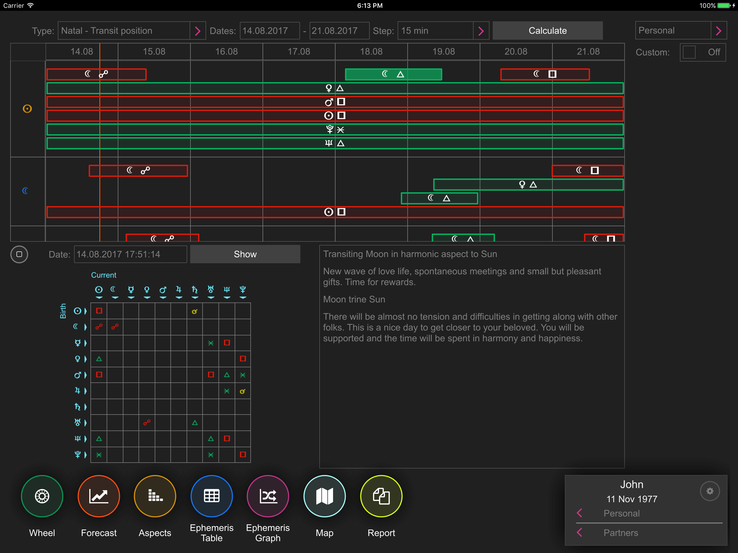Select the Birth Uranus row glyph
738x553 pixels.
point(78,423)
